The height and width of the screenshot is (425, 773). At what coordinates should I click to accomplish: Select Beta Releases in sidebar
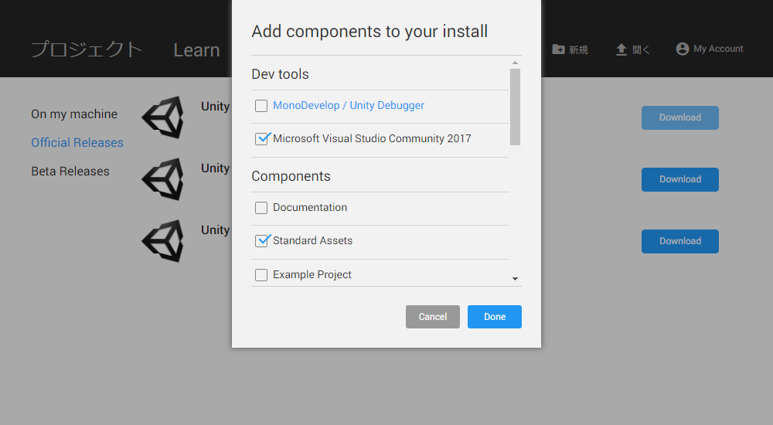click(x=70, y=171)
